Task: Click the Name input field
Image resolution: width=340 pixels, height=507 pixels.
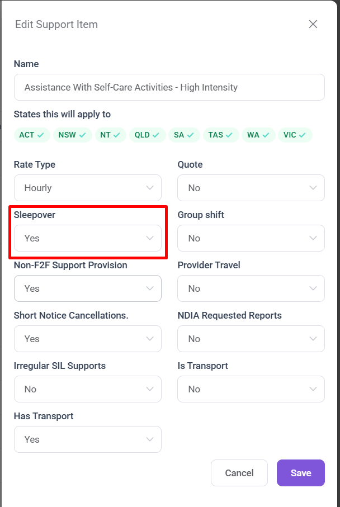Action: pos(169,87)
